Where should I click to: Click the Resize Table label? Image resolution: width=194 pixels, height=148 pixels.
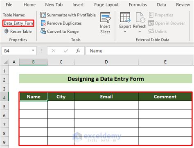(21, 32)
